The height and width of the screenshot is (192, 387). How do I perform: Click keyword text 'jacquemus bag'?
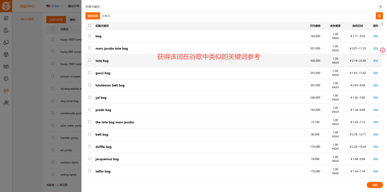click(x=107, y=159)
